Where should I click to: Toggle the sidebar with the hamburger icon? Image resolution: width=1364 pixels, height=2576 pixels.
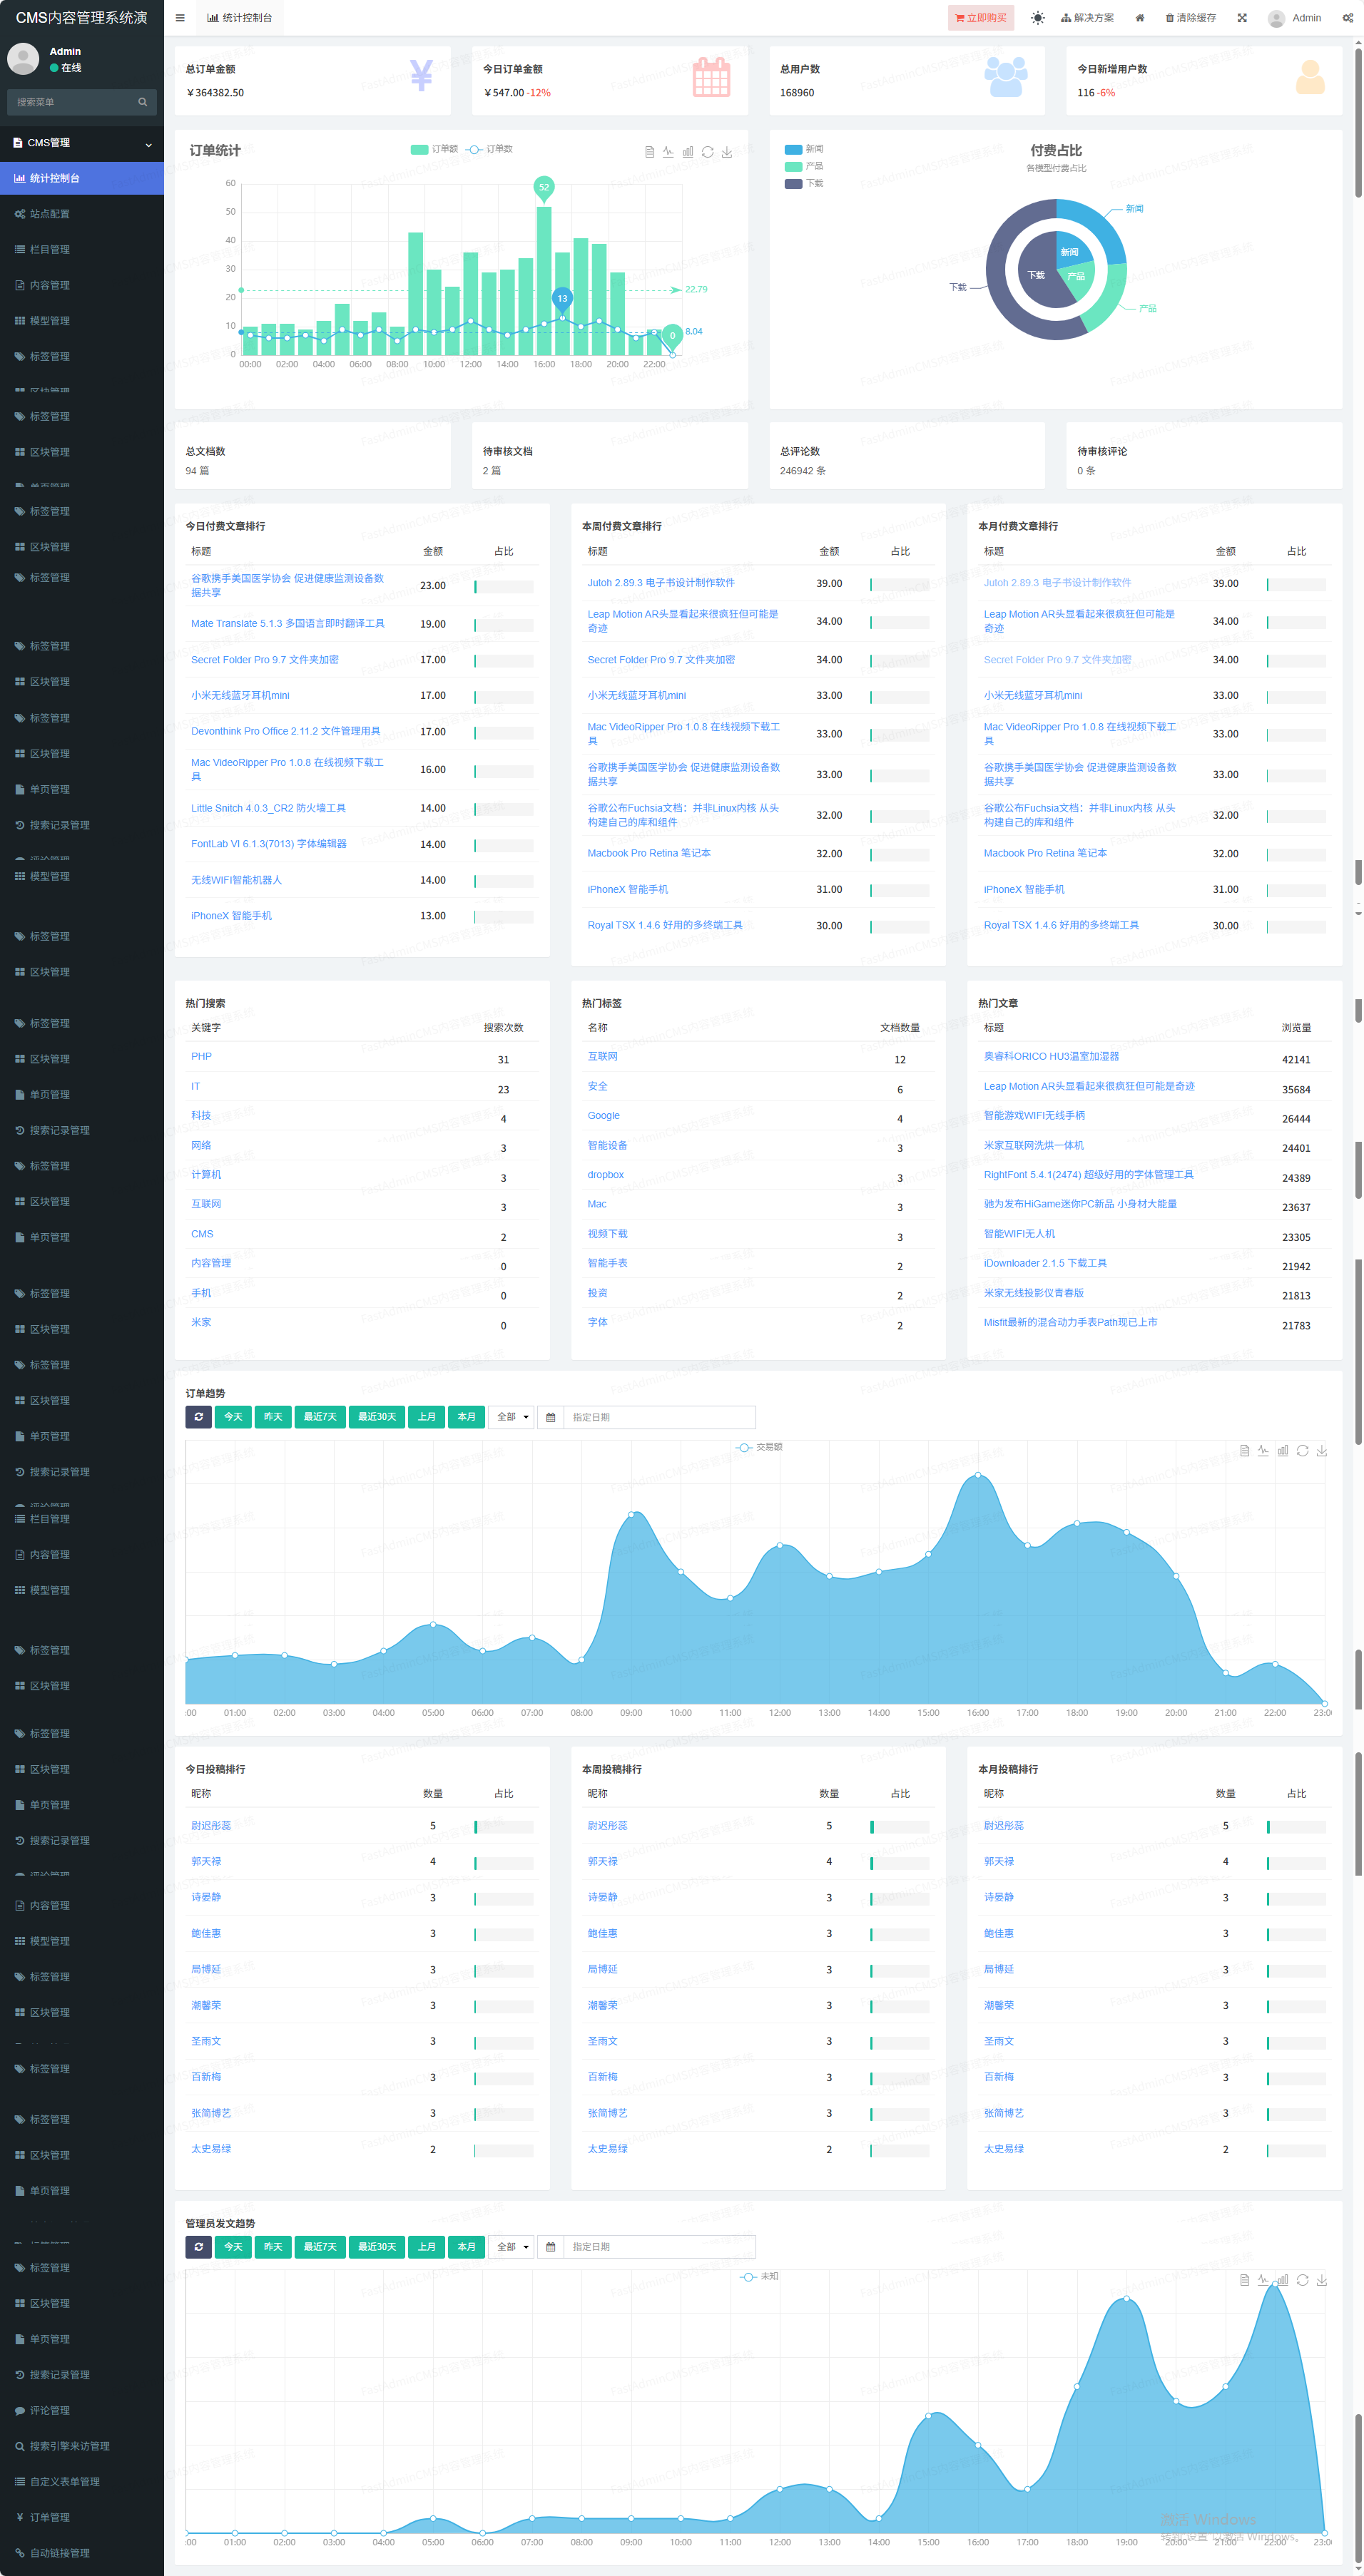tap(180, 18)
